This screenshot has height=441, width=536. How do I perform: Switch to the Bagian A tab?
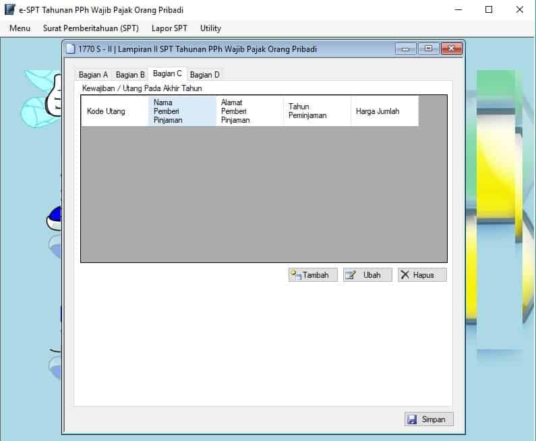click(93, 75)
